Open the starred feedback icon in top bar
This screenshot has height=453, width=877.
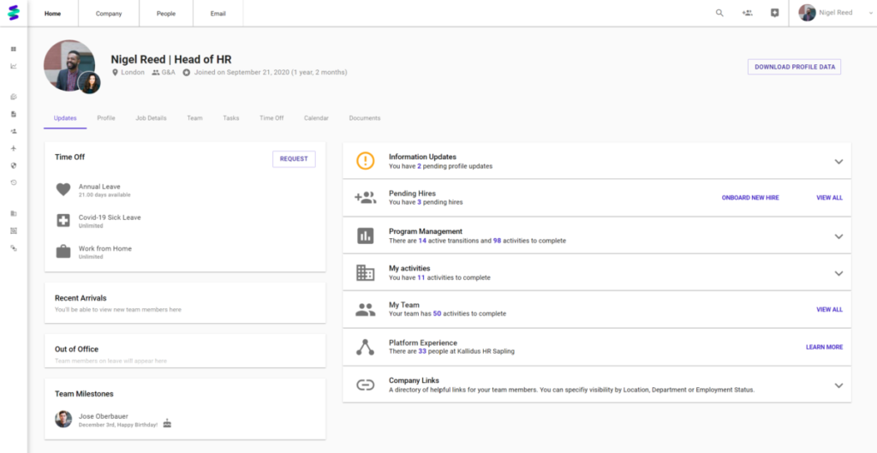click(774, 13)
